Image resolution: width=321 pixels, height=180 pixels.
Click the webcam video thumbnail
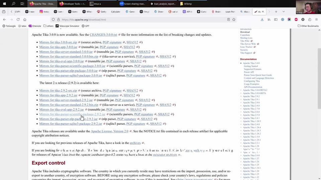(308, 7)
